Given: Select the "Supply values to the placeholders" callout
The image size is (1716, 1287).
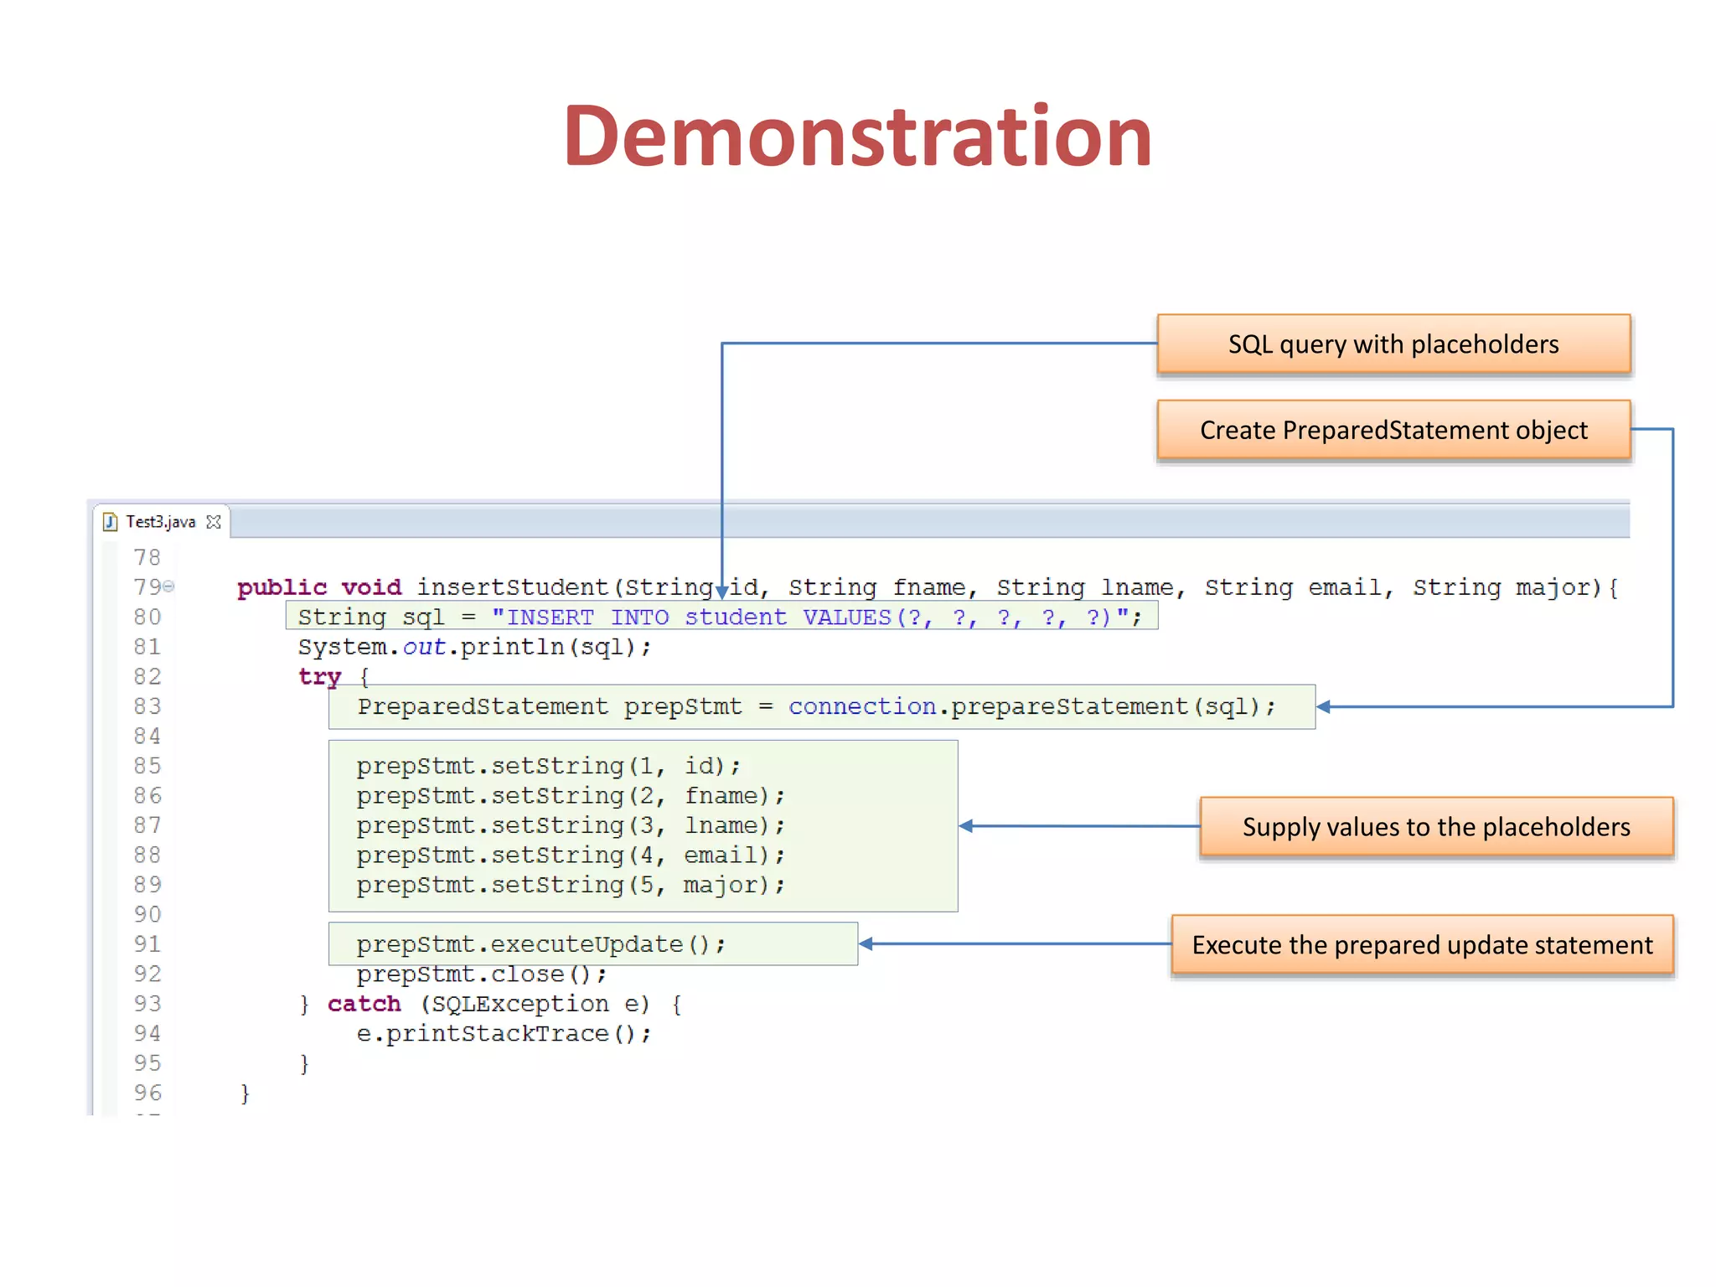Looking at the screenshot, I should pos(1436,827).
